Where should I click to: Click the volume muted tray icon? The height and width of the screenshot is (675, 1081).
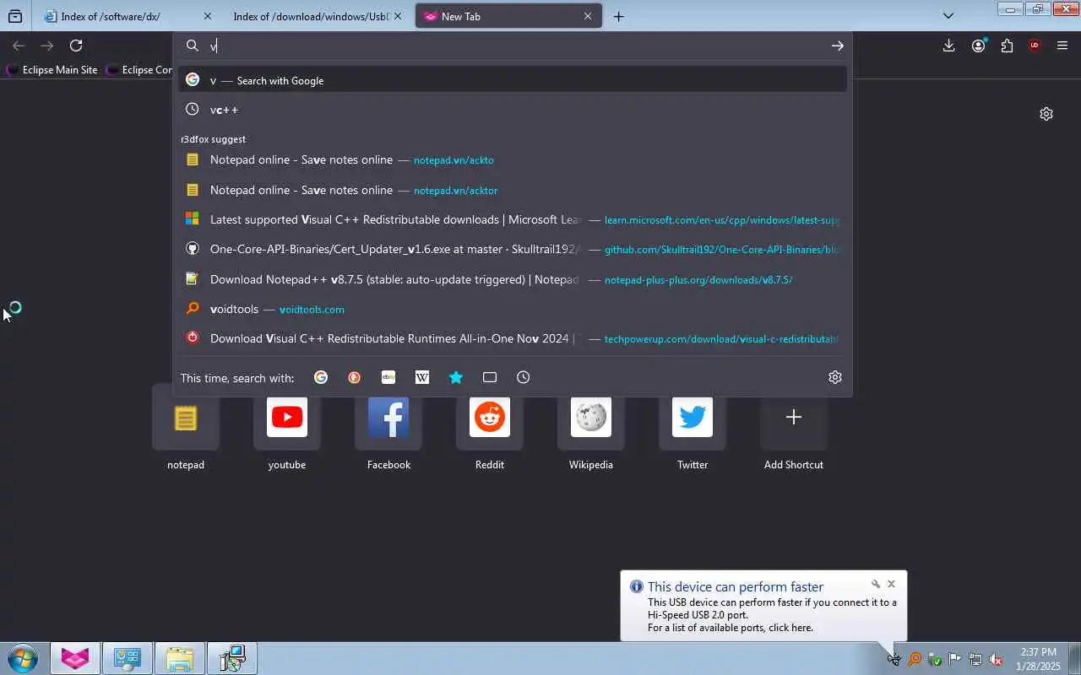(996, 659)
